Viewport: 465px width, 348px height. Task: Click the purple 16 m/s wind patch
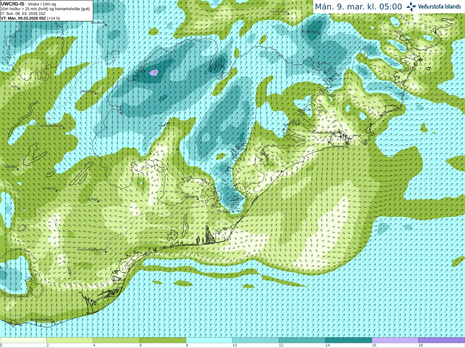pos(154,73)
